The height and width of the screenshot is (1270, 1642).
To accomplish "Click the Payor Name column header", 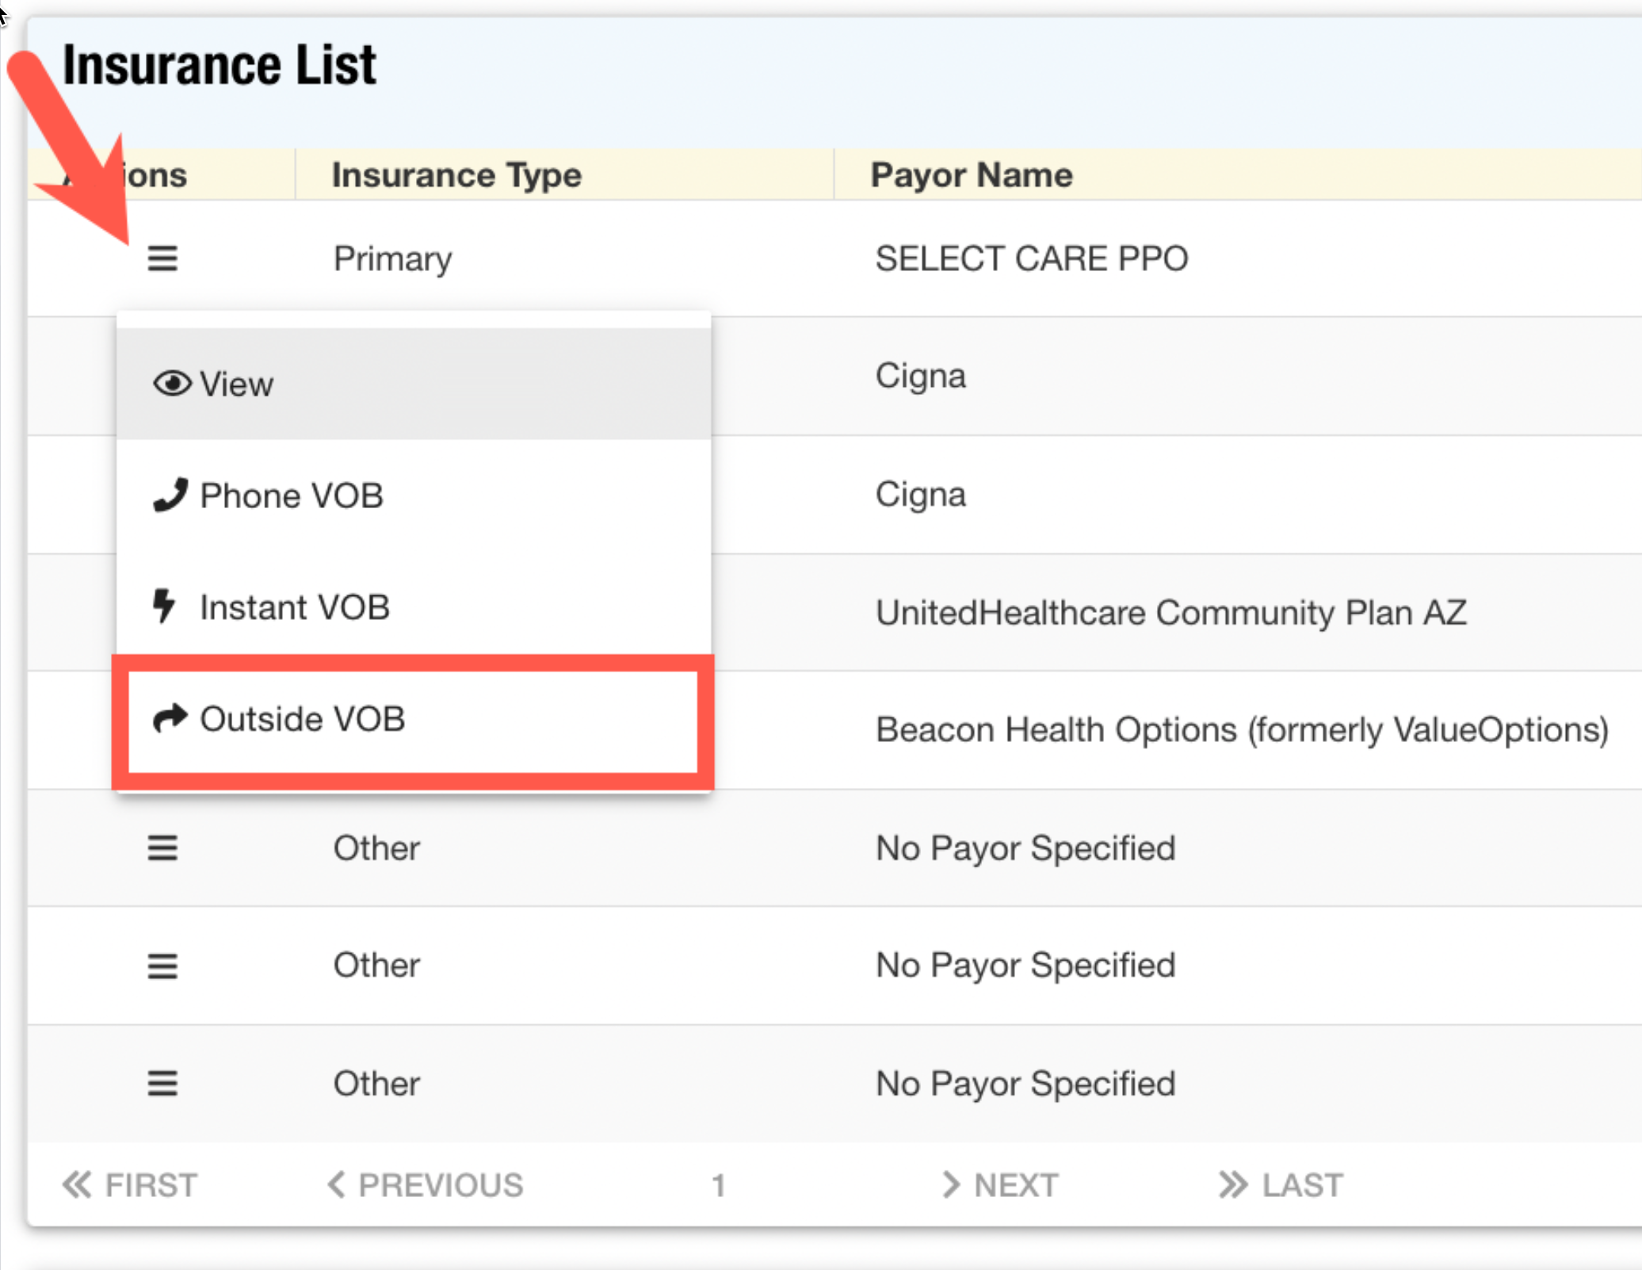I will [972, 174].
